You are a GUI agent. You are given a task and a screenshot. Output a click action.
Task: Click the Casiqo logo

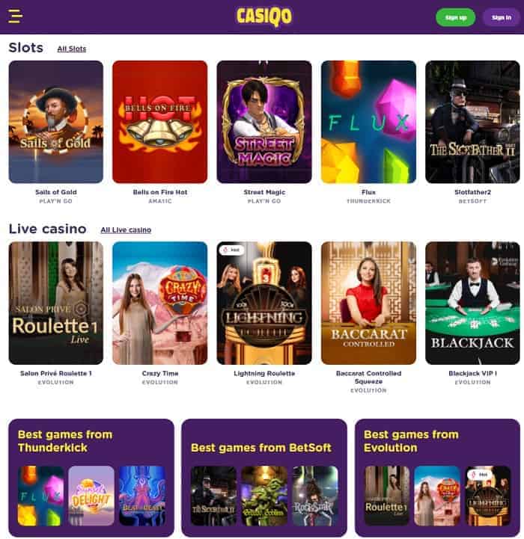pos(264,17)
